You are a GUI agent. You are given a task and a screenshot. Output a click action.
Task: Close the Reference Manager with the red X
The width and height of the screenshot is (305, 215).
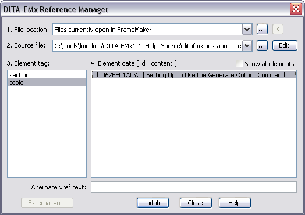tap(296, 9)
